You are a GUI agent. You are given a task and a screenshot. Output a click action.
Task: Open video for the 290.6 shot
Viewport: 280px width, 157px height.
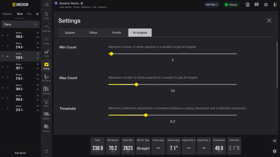(38, 37)
